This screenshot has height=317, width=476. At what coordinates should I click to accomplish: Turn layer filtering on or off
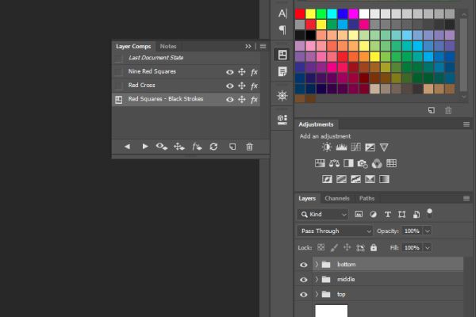pos(429,213)
